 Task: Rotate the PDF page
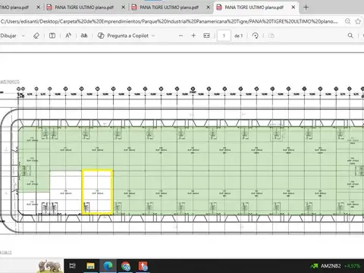[256, 36]
